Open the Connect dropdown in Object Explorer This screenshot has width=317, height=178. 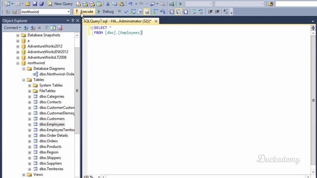tap(12, 28)
